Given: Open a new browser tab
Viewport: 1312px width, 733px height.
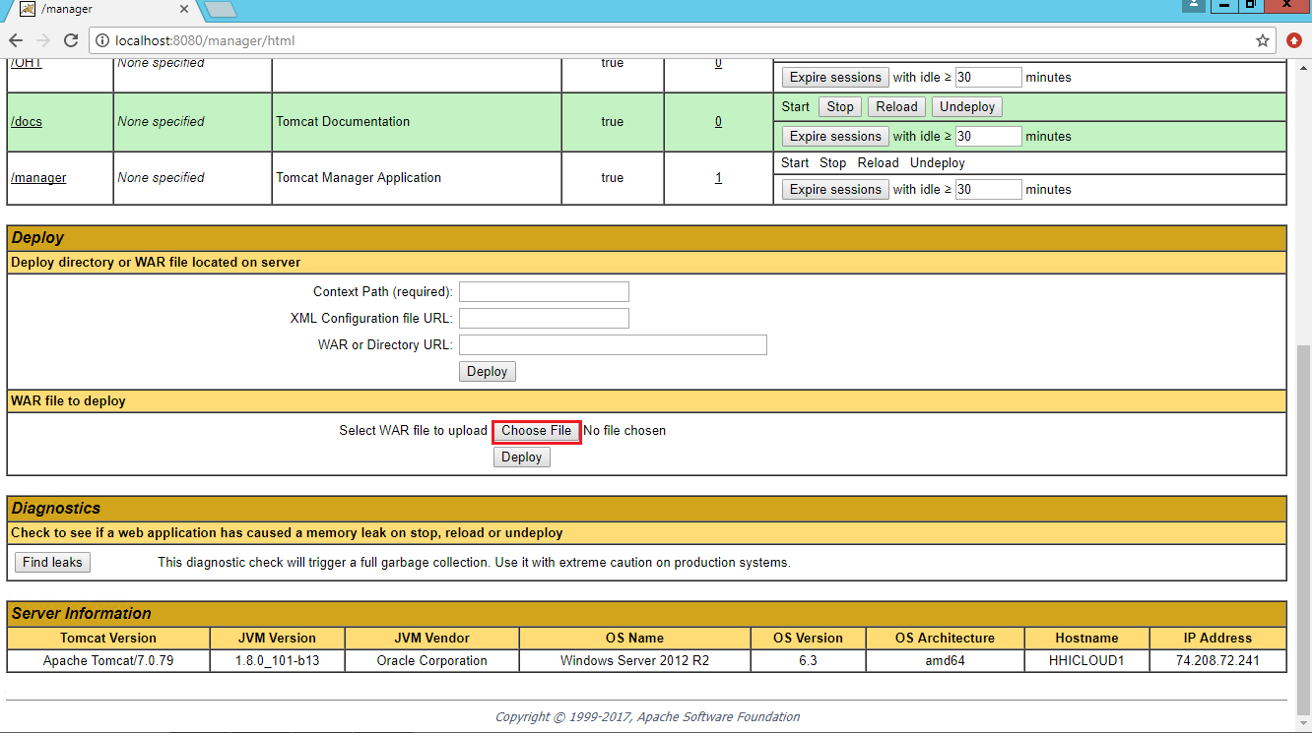Looking at the screenshot, I should click(x=220, y=9).
